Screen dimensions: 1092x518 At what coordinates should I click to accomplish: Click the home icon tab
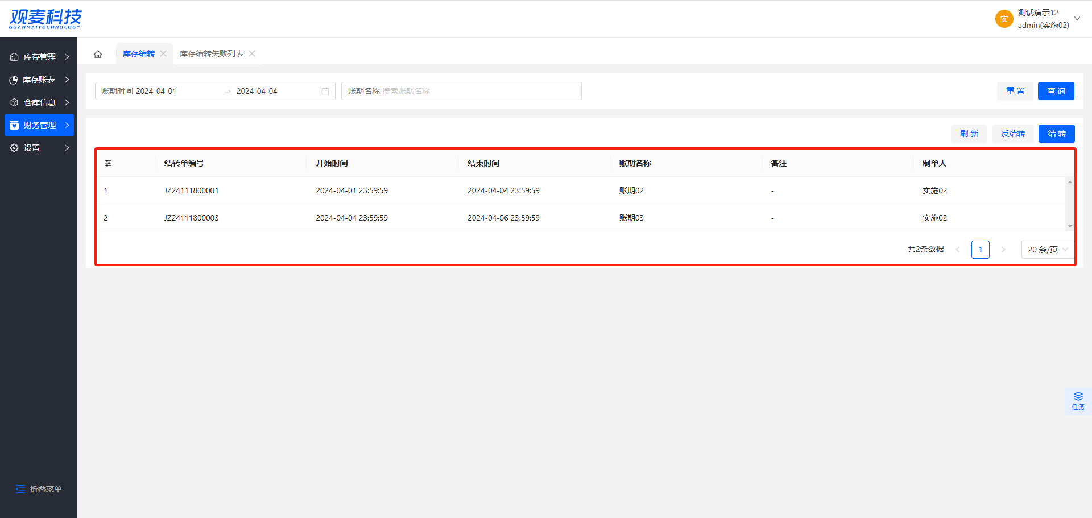tap(98, 54)
